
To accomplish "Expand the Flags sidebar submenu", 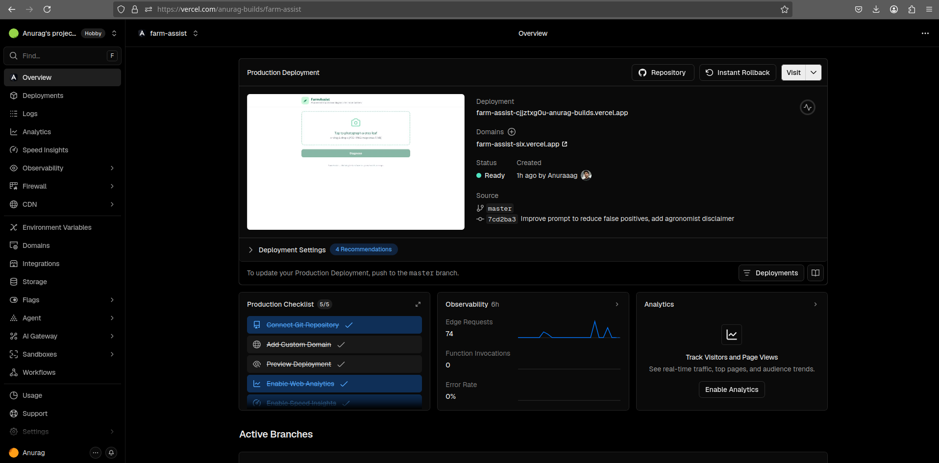I will [x=112, y=300].
